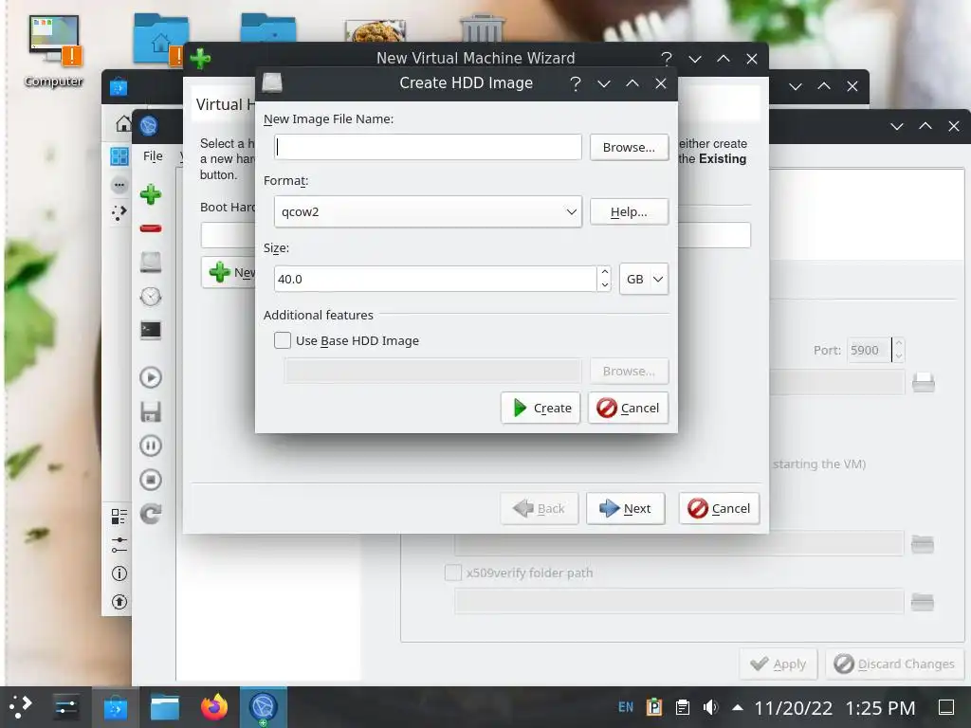Focus the New Image File Name field
Viewport: 971px width, 728px height.
point(428,147)
